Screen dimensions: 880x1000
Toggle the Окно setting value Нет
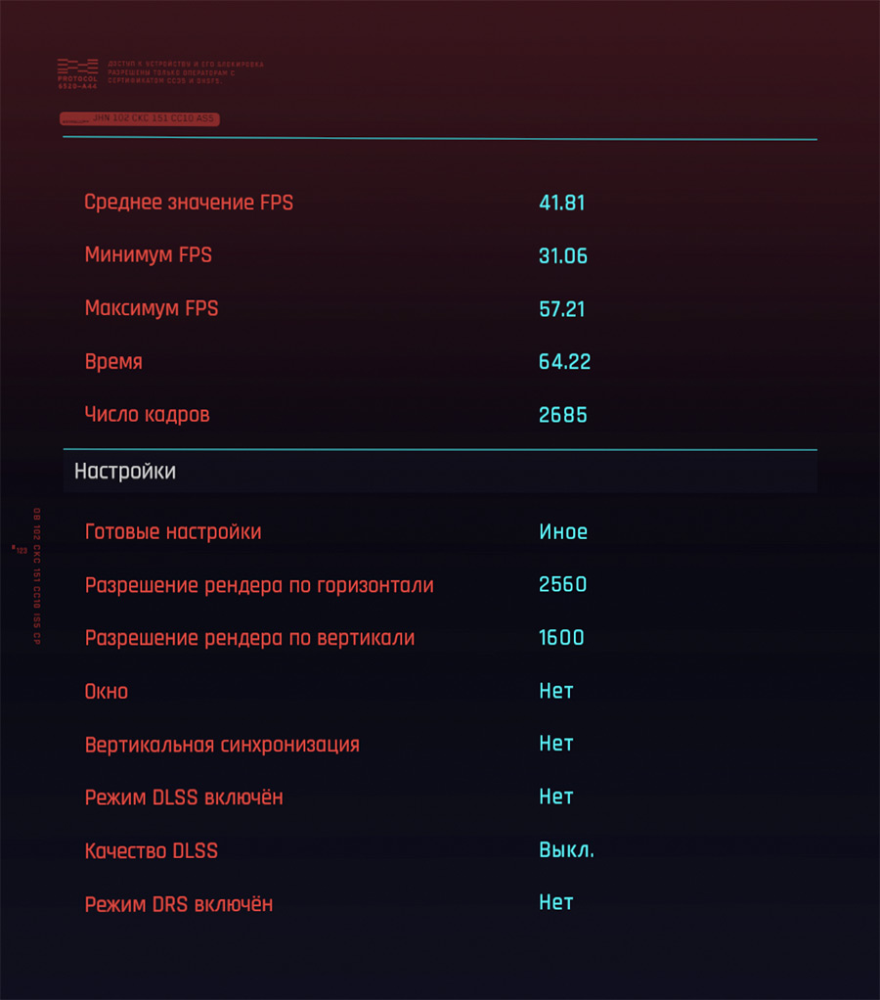click(x=556, y=691)
